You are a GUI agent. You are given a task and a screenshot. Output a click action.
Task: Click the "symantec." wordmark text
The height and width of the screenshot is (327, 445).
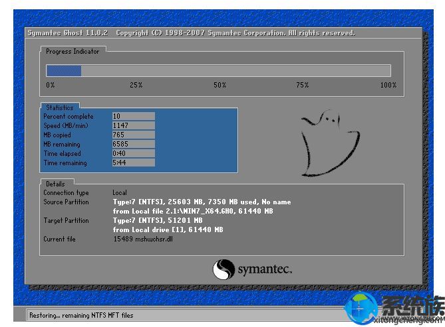pyautogui.click(x=265, y=269)
